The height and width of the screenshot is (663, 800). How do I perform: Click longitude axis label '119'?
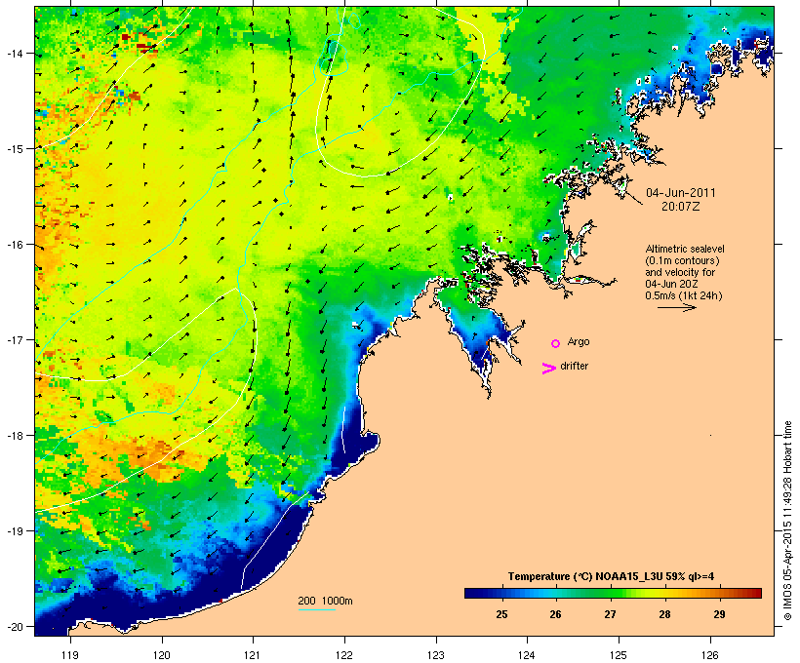(70, 655)
